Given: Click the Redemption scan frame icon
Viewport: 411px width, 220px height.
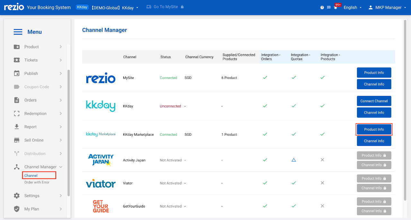Looking at the screenshot, I should (x=17, y=114).
